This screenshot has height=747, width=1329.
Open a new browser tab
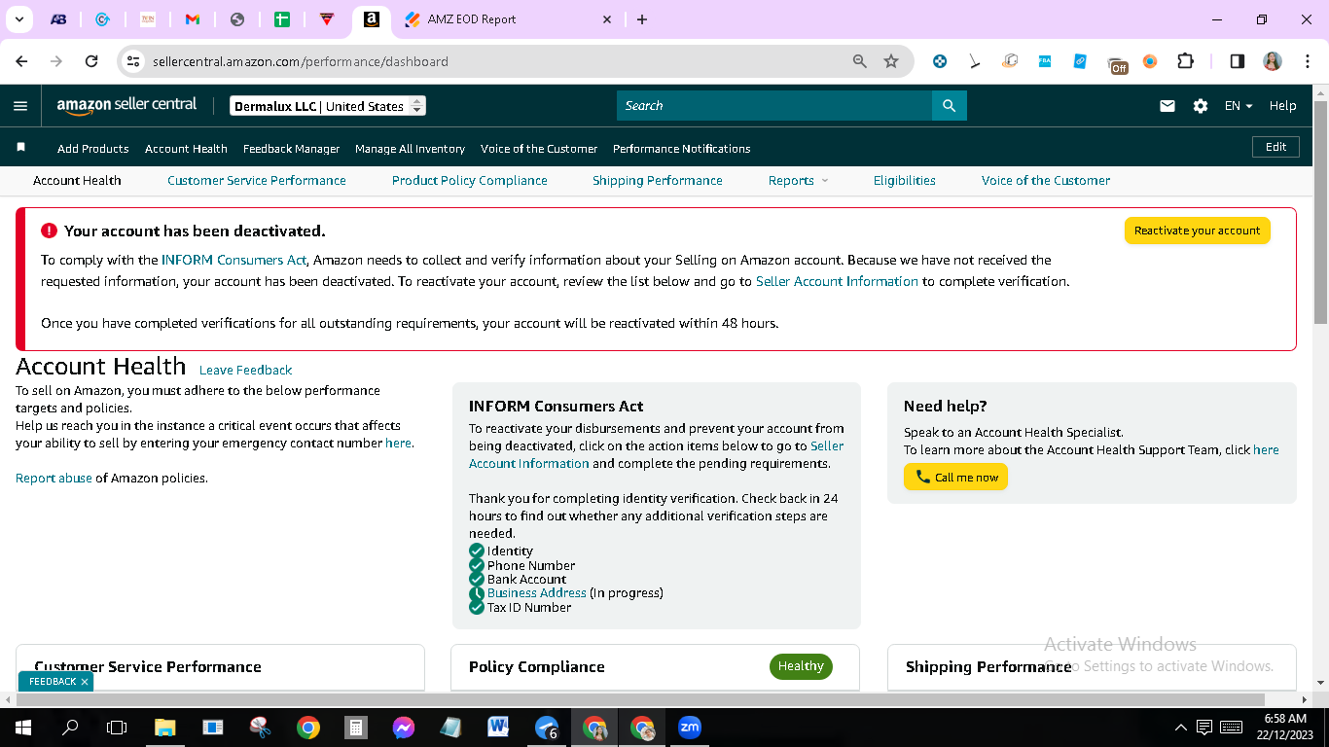642,19
